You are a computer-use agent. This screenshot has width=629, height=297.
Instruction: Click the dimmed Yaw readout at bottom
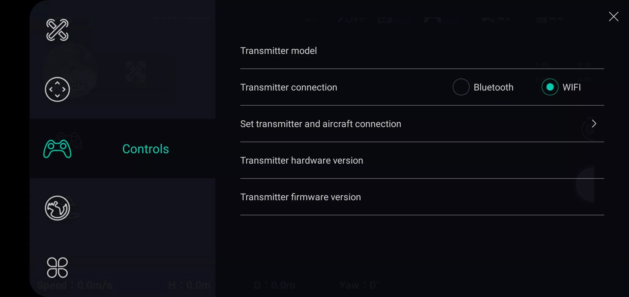(359, 285)
